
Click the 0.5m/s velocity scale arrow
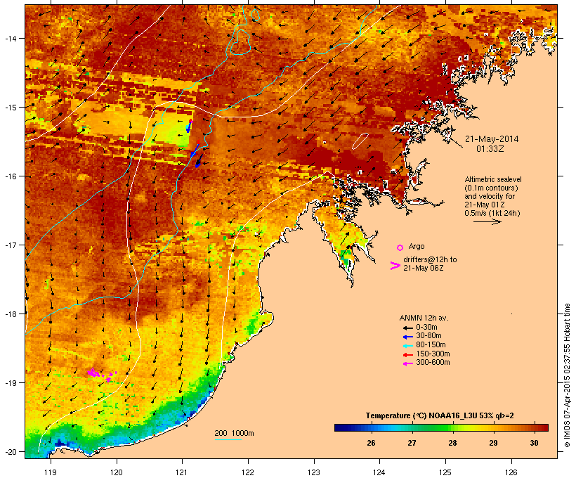click(x=487, y=221)
